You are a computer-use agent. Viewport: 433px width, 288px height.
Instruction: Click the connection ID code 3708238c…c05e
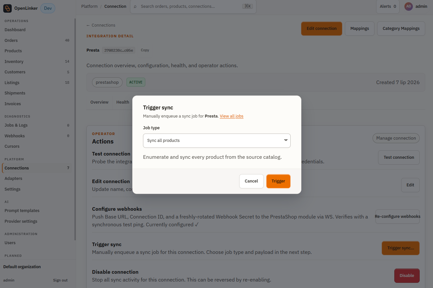click(119, 50)
